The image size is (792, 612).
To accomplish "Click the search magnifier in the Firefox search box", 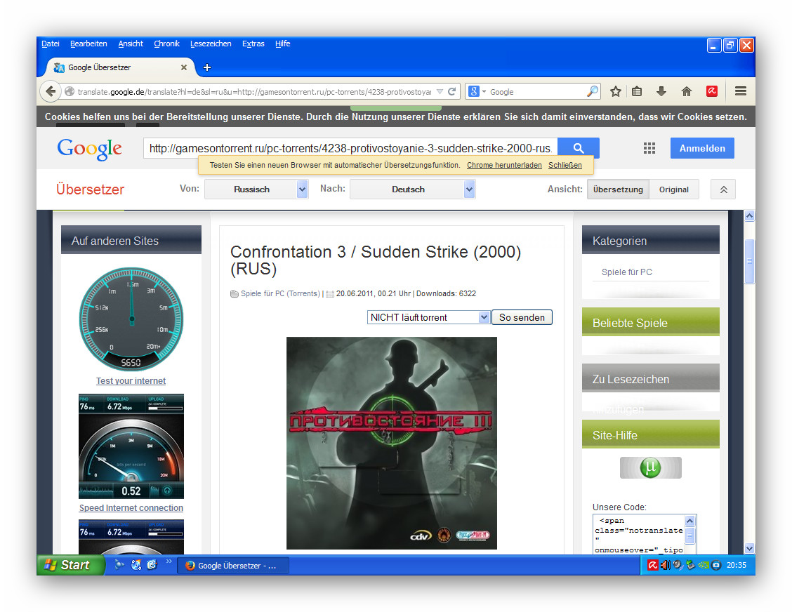I will point(592,91).
